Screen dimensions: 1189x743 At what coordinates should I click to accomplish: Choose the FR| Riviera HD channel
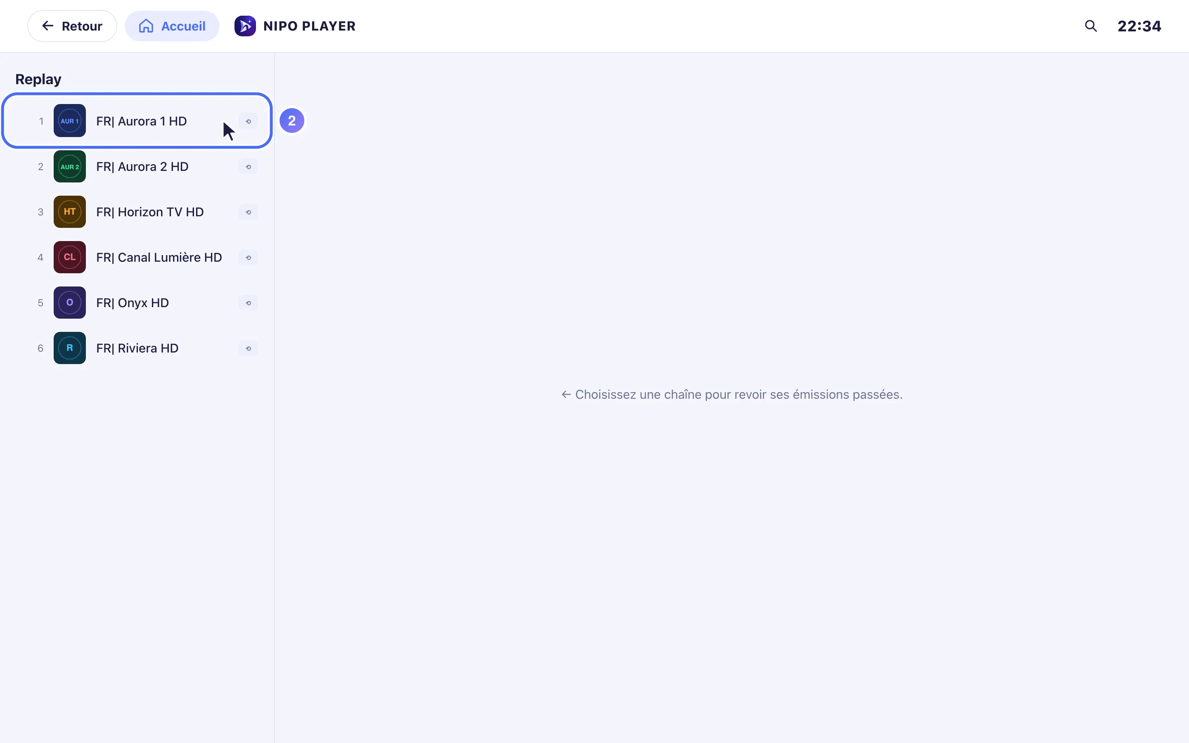137,348
